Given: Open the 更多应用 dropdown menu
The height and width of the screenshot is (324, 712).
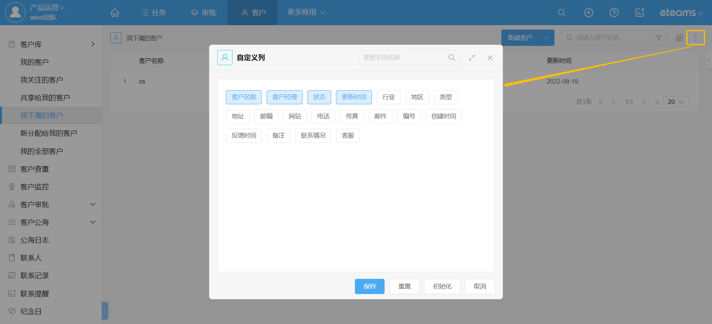Looking at the screenshot, I should tap(306, 12).
